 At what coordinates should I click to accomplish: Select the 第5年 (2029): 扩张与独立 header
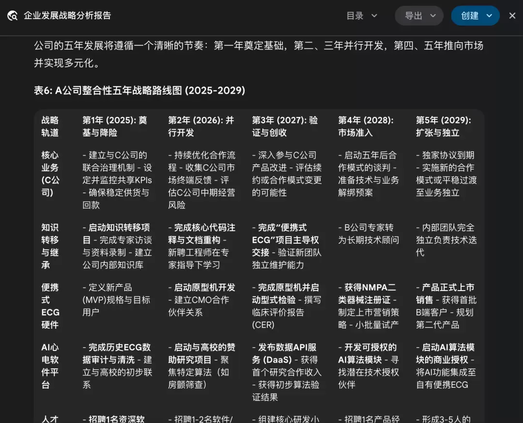coord(444,127)
